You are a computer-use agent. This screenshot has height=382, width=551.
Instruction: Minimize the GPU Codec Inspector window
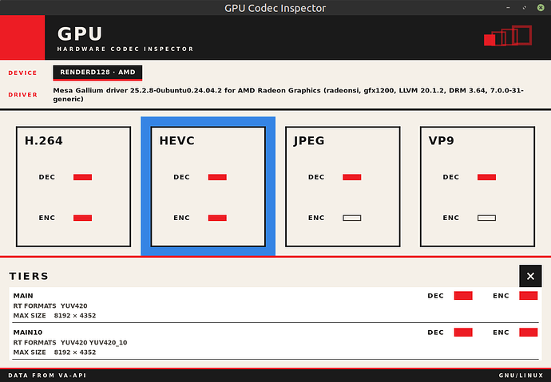[508, 7]
